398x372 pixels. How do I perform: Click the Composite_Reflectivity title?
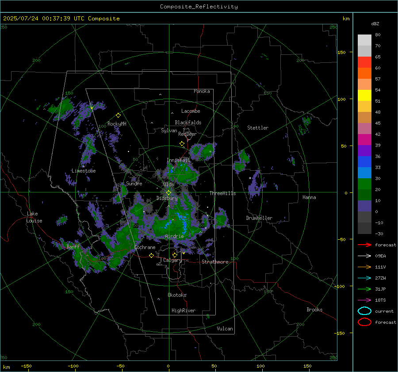click(x=199, y=7)
